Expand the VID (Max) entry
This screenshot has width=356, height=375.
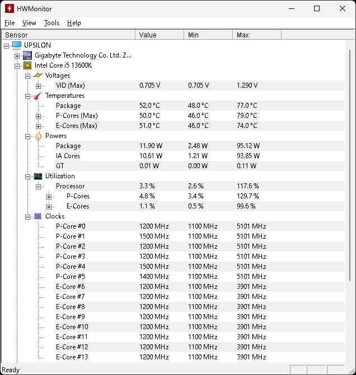pos(38,86)
